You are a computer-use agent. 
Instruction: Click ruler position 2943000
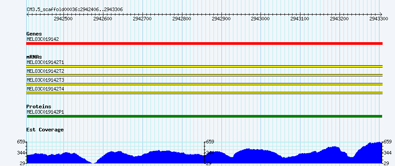[261, 19]
